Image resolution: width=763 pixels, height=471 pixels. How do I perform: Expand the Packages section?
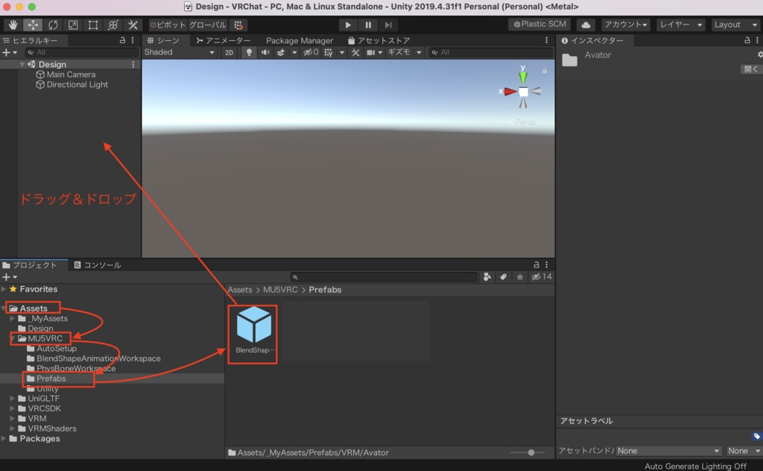(x=4, y=439)
